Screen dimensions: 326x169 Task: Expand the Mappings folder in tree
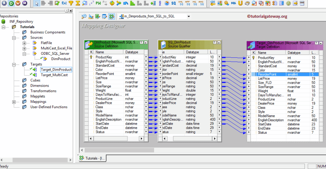pos(14,102)
